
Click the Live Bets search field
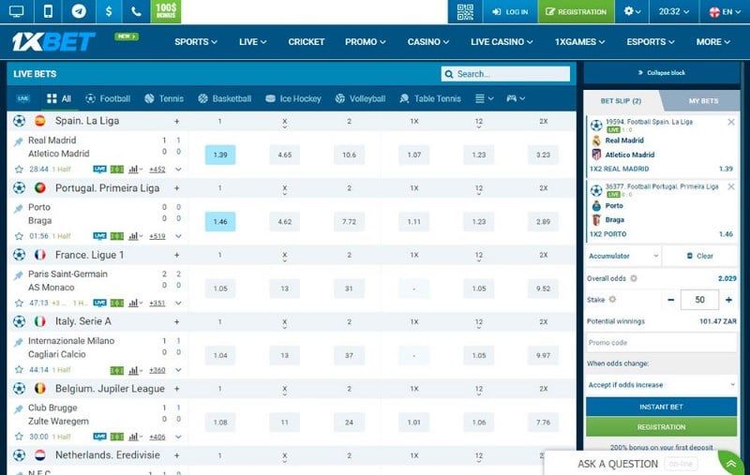coord(505,74)
